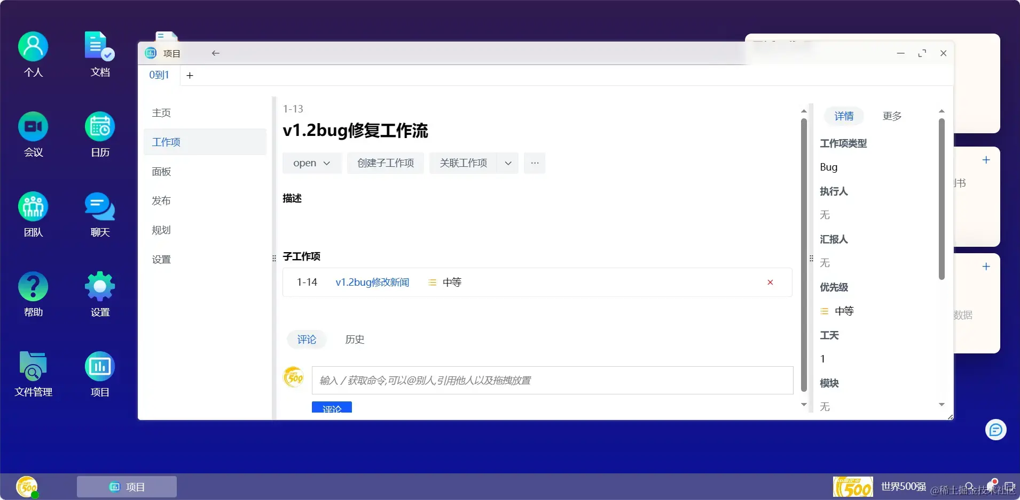This screenshot has height=500, width=1020.
Task: Click the work item ID 1-13
Action: point(293,109)
